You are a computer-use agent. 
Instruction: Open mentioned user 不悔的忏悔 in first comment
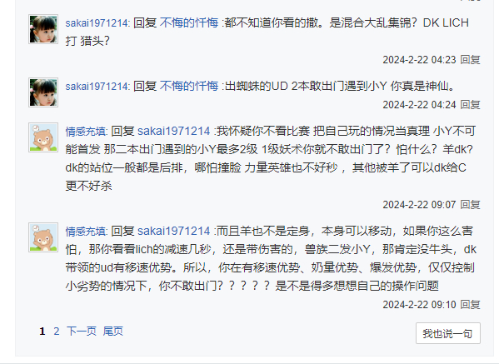(x=189, y=23)
